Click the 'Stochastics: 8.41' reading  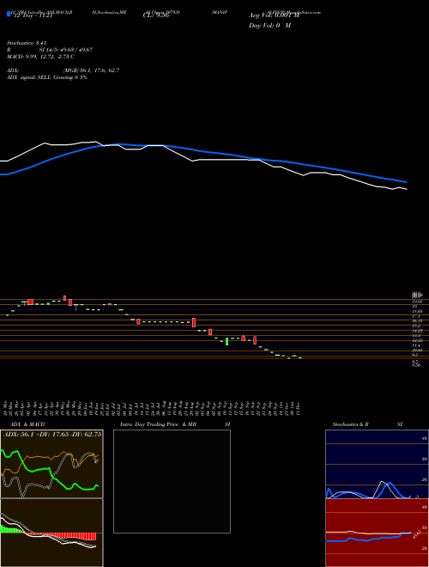tap(27, 43)
